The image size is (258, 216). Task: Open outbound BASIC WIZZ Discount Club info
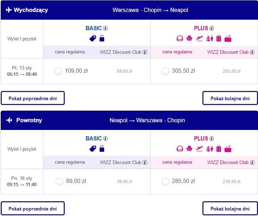(145, 52)
